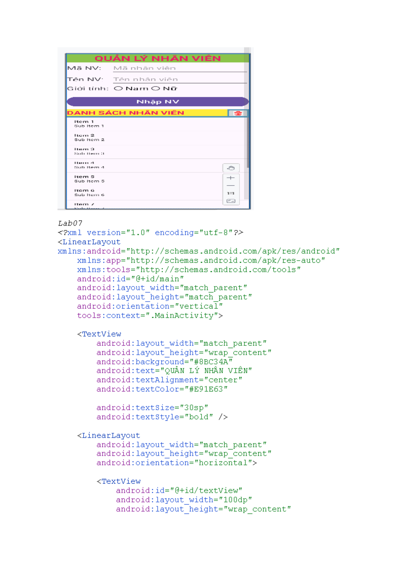Click the android:text="QUẢN LÝ NHÂN VIÊN" code line
The width and height of the screenshot is (403, 570).
pos(174,371)
